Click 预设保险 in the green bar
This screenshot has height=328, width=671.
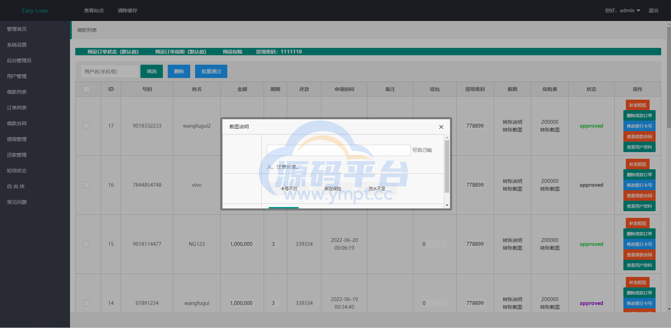click(233, 52)
